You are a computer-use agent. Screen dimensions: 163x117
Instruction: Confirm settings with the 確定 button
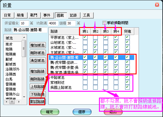50,112
